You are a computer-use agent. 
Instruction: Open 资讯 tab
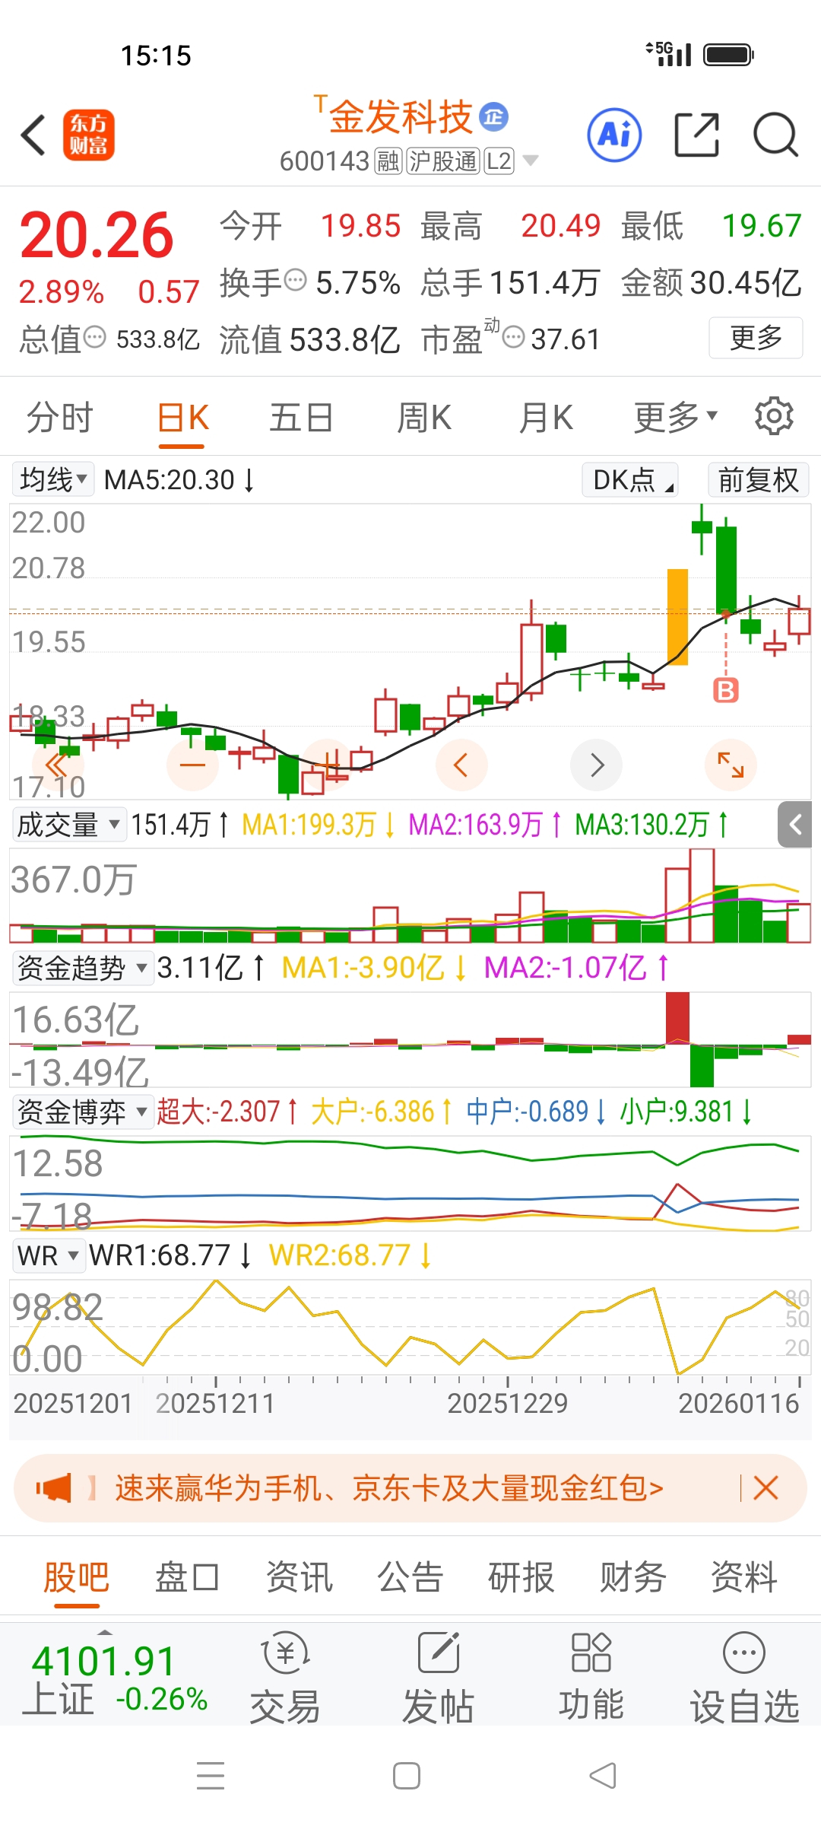pyautogui.click(x=300, y=1576)
